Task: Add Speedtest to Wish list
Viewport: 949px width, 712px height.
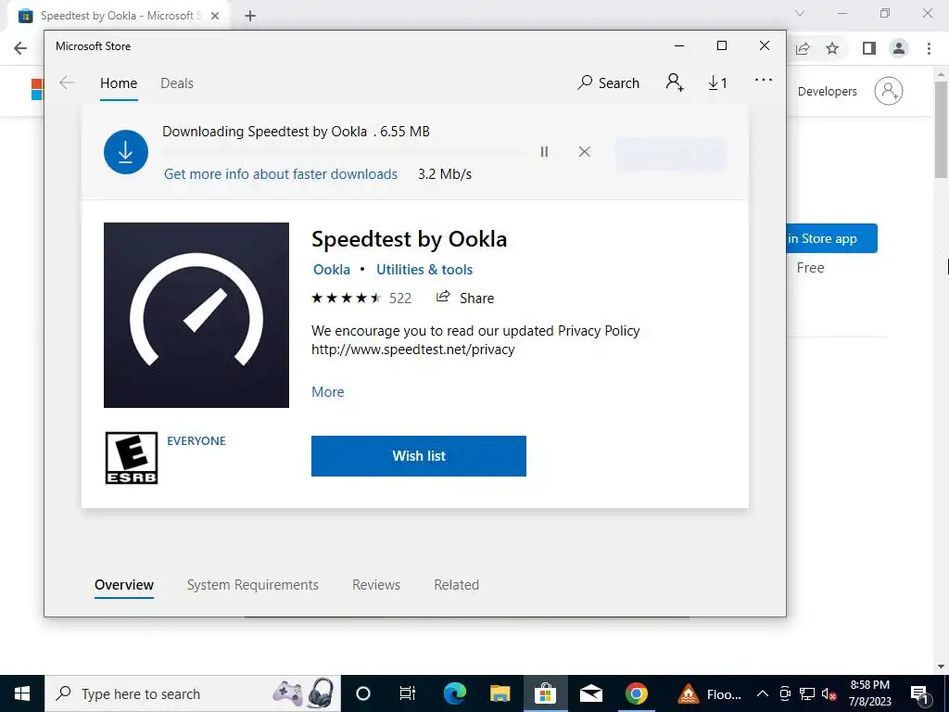Action: pyautogui.click(x=419, y=456)
